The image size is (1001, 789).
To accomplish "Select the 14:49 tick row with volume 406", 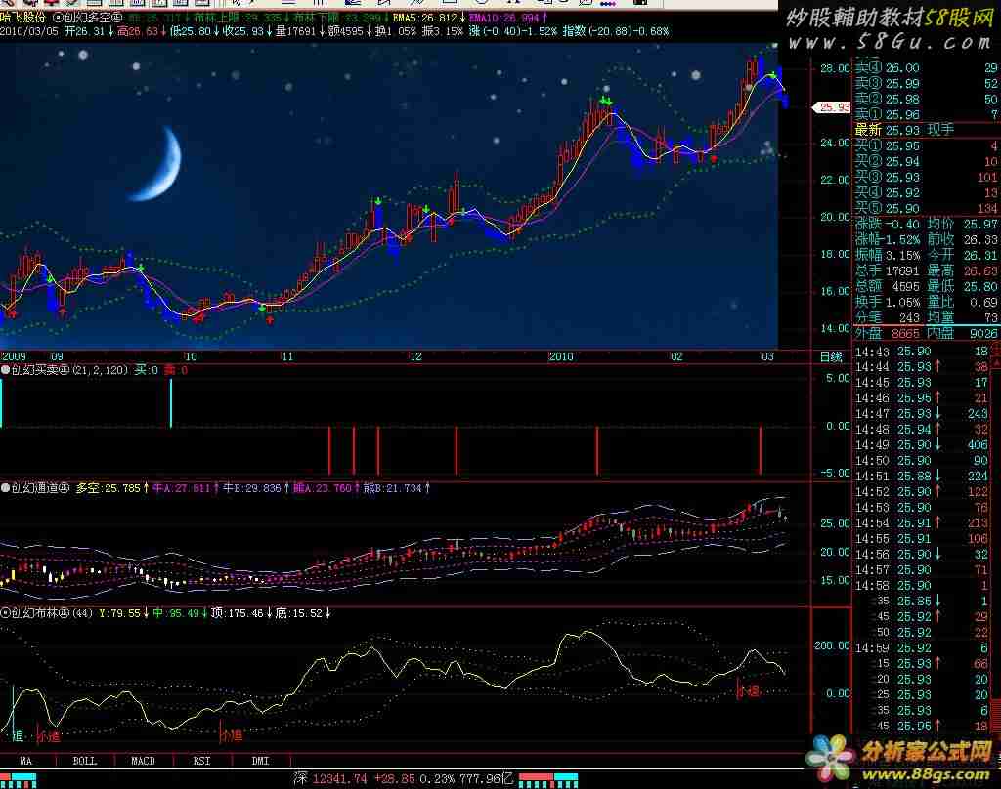I will tap(922, 444).
